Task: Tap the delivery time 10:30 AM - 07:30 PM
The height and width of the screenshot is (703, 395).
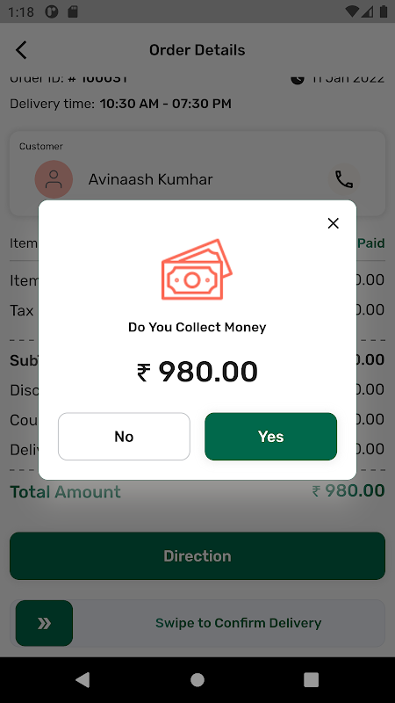Action: coord(165,104)
